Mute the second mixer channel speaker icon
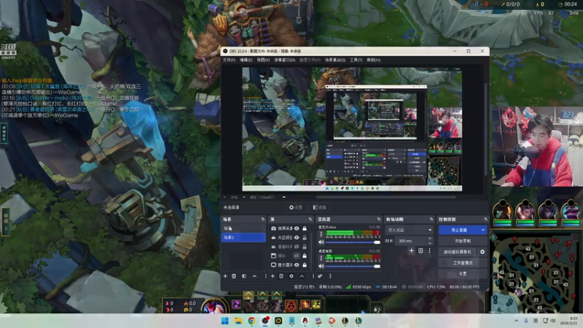This screenshot has height=328, width=583. (321, 266)
